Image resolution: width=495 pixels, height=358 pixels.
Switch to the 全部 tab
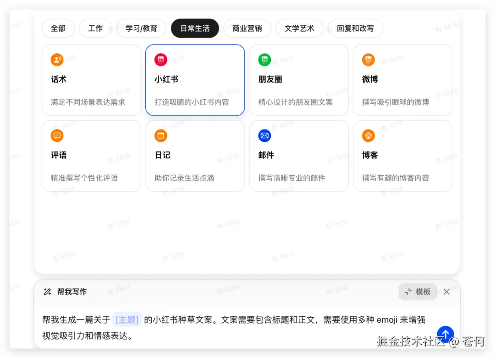58,28
